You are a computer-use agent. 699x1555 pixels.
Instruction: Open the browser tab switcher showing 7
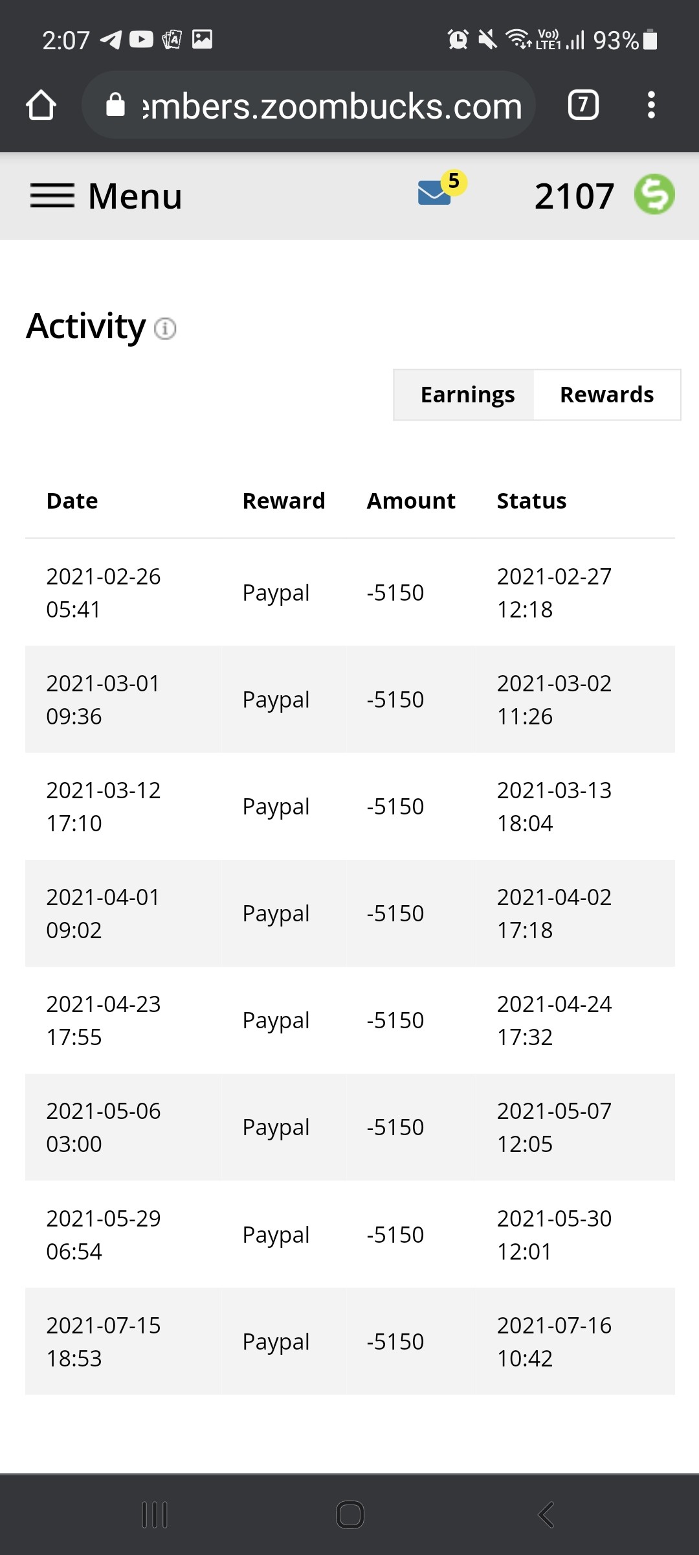tap(583, 105)
